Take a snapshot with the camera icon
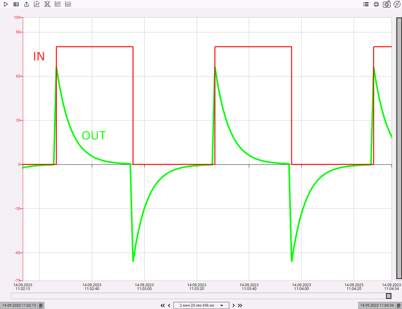The image size is (402, 309). 386,4
